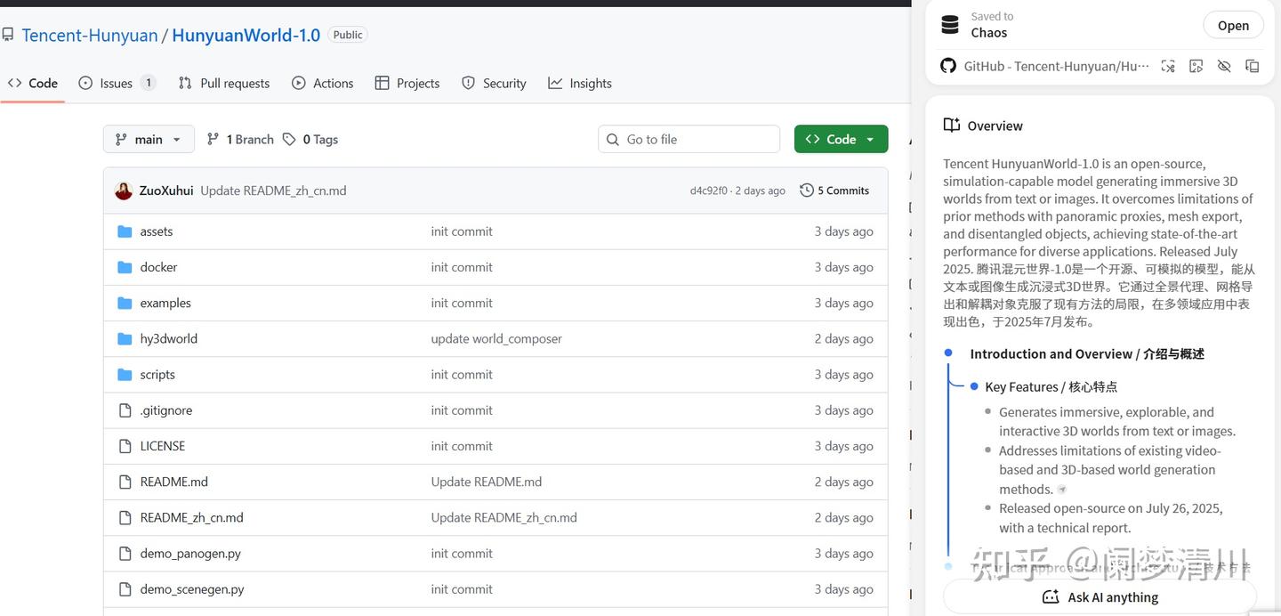The height and width of the screenshot is (616, 1281).
Task: Click the Overview book icon
Action: 952,126
